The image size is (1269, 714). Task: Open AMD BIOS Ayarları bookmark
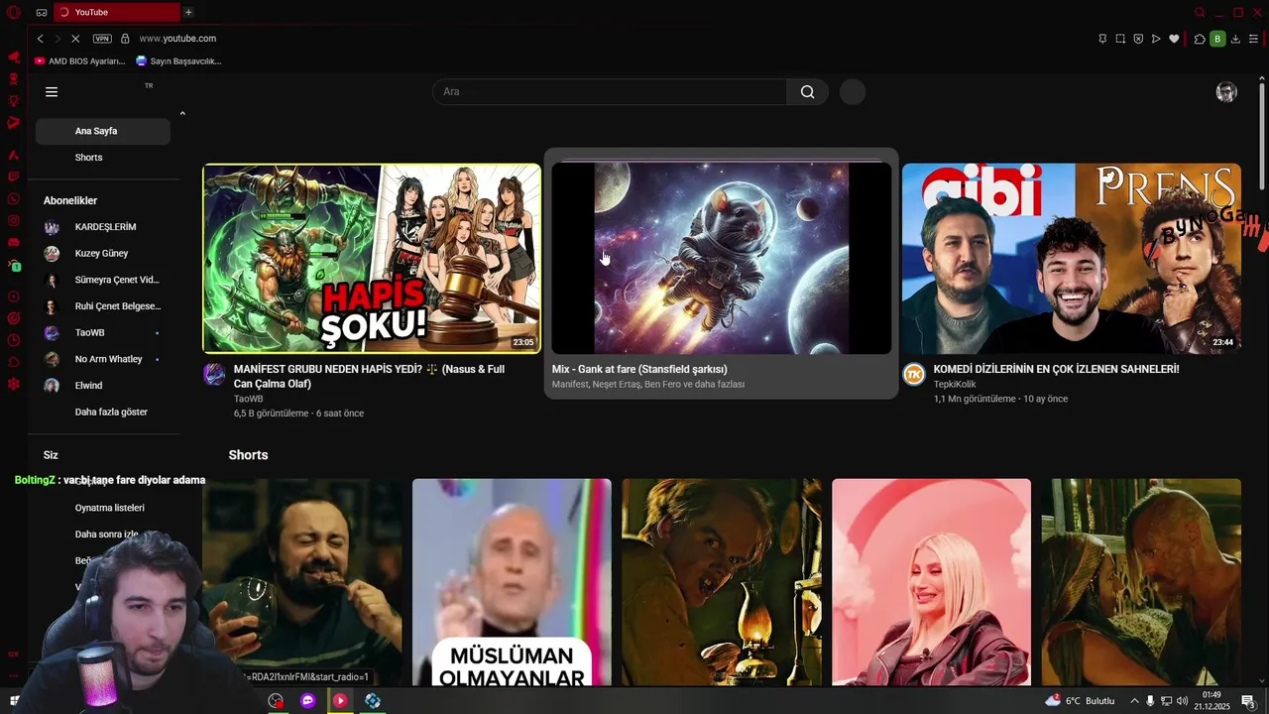click(79, 60)
